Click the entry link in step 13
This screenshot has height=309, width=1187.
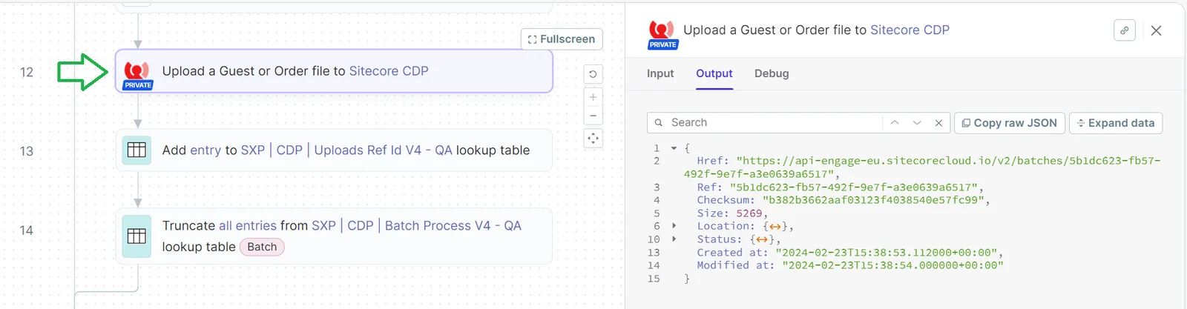pos(205,150)
